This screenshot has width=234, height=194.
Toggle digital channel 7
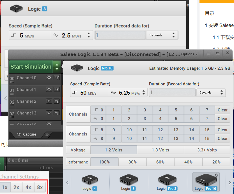tap(207, 110)
